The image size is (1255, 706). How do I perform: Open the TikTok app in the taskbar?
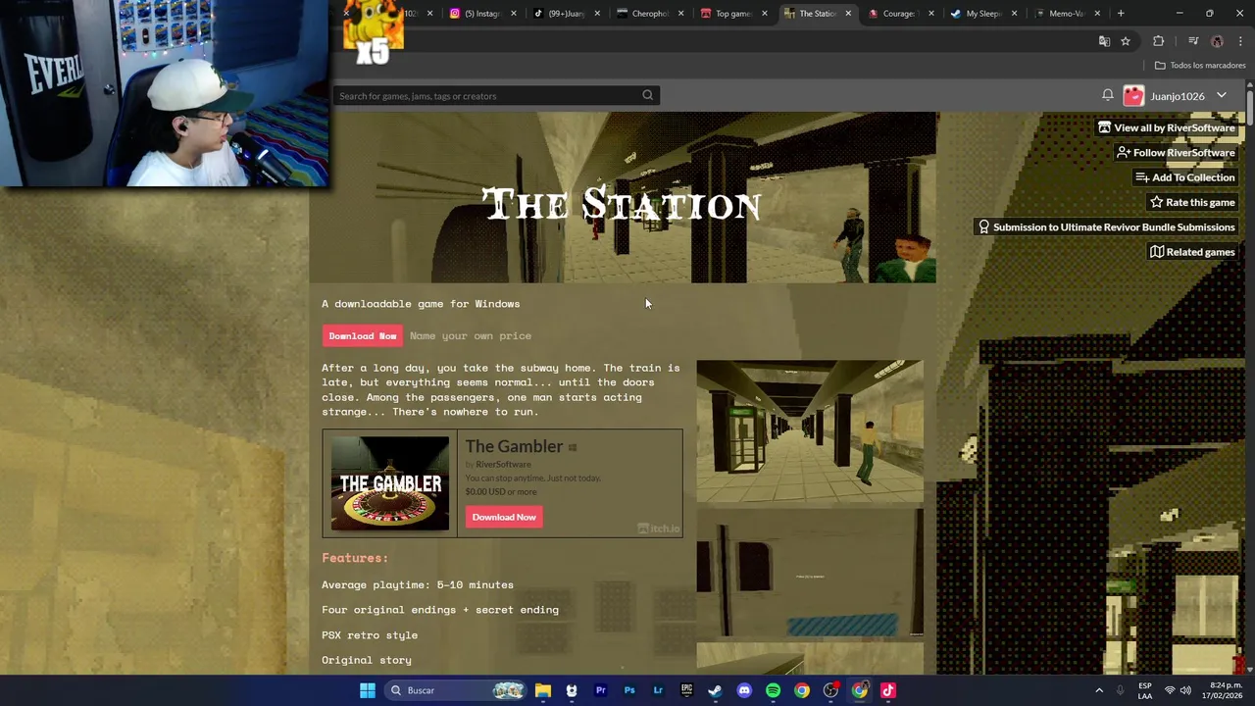[888, 690]
